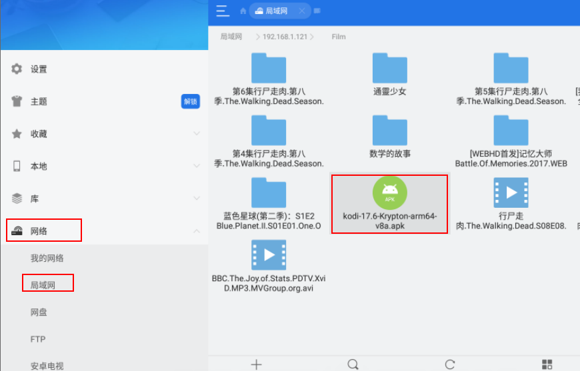Go to home via house icon
This screenshot has width=580, height=371.
tap(243, 11)
